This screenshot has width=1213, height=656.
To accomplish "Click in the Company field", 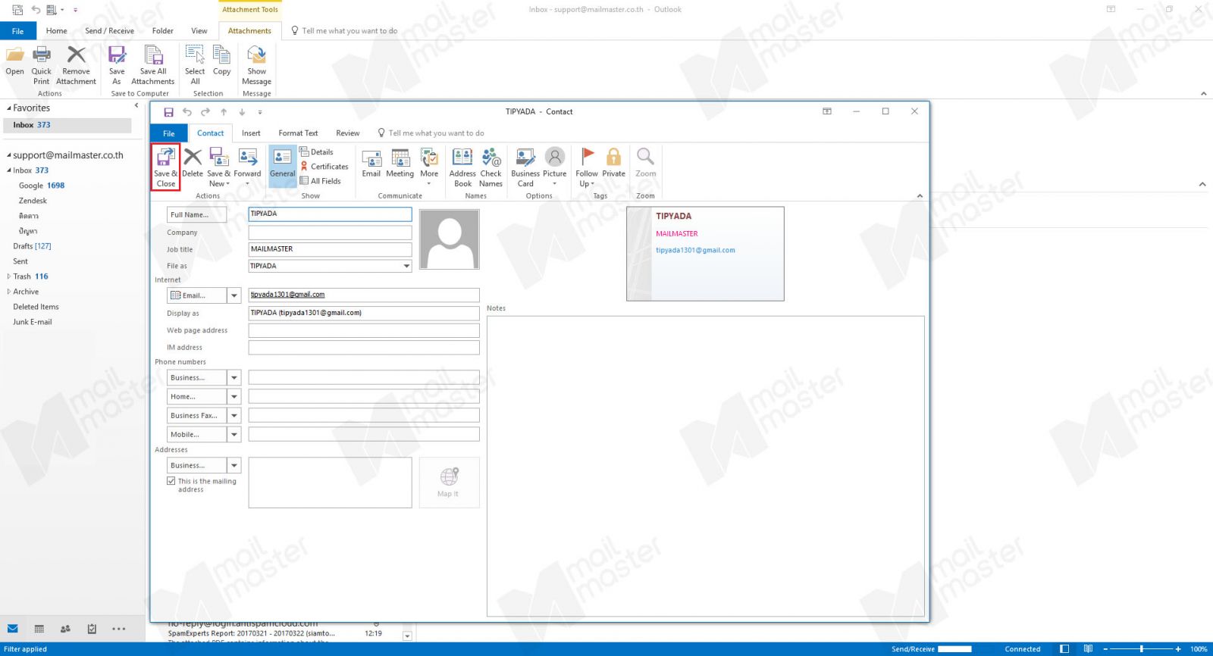I will (x=330, y=233).
